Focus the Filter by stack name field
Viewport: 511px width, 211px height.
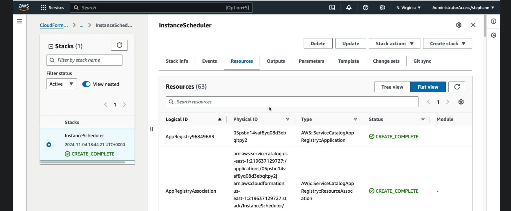point(84,60)
